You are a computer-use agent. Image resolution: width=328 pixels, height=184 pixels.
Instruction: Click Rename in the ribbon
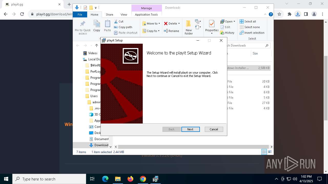pyautogui.click(x=171, y=31)
